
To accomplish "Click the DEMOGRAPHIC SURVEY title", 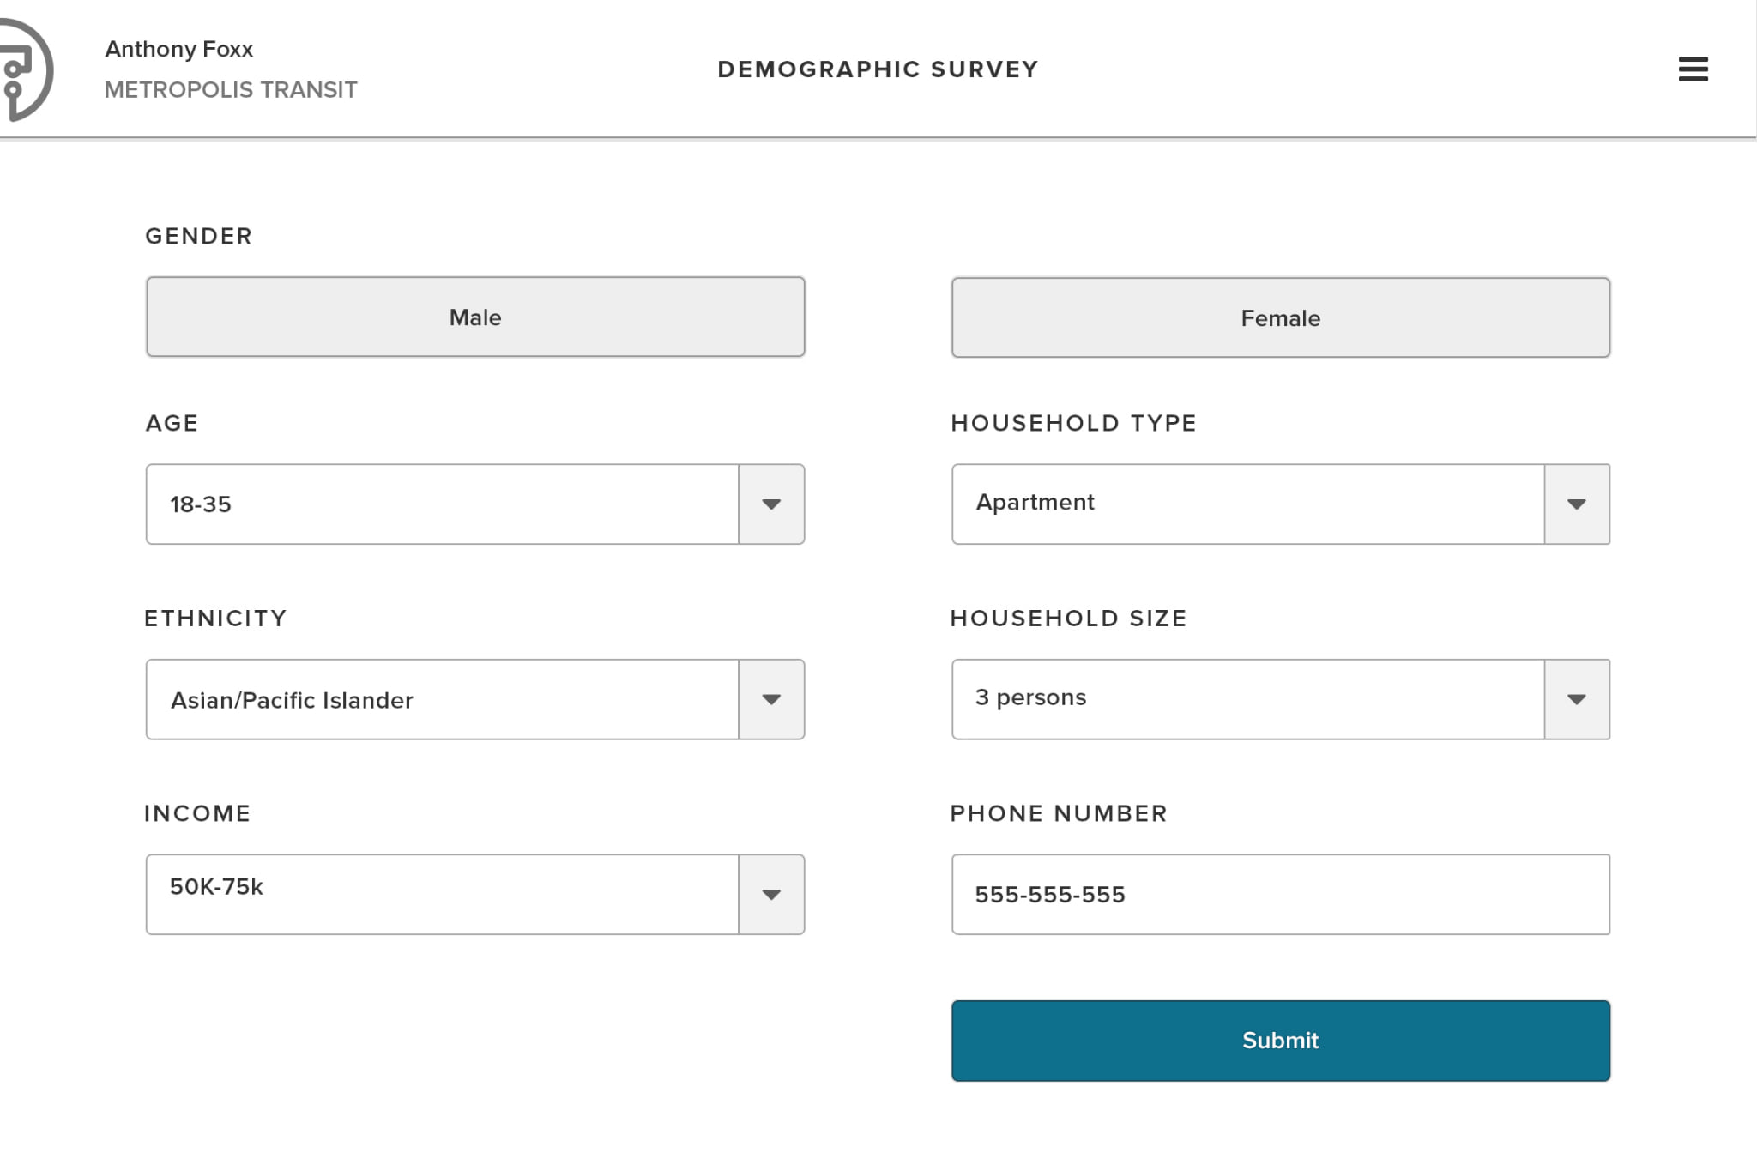I will (x=878, y=69).
